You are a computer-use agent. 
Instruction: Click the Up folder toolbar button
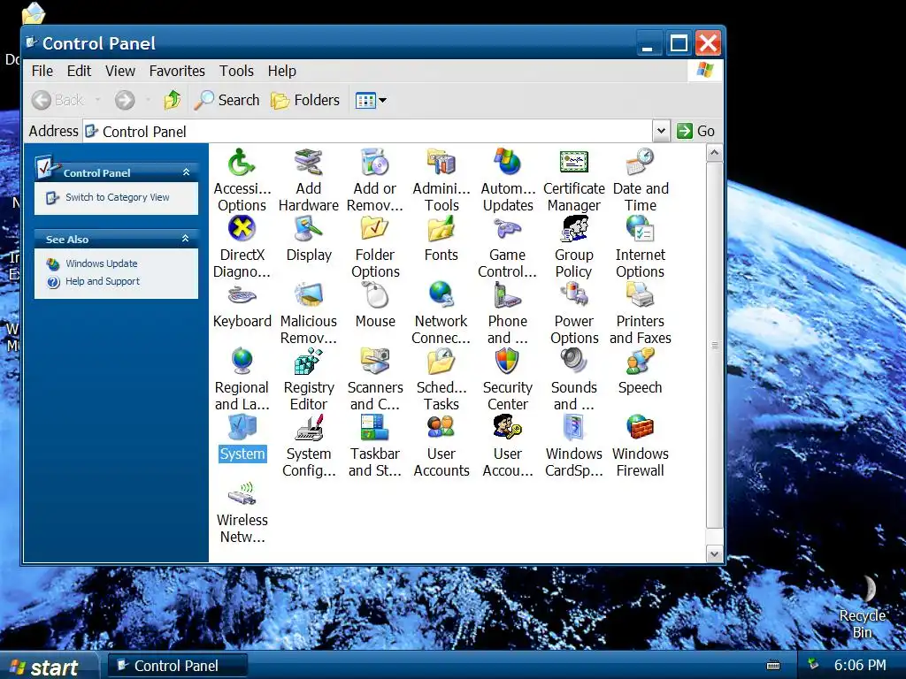[173, 100]
